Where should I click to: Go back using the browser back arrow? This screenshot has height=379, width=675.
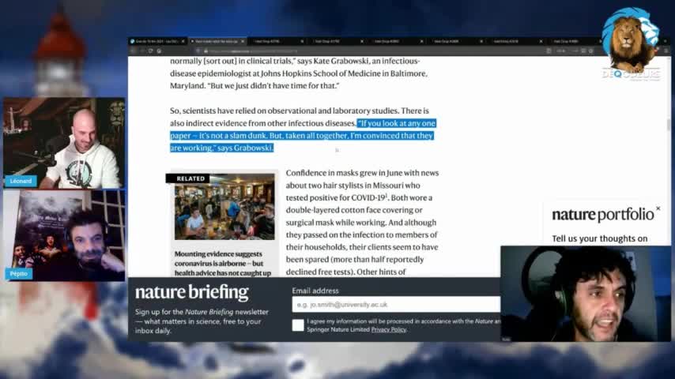coord(133,51)
